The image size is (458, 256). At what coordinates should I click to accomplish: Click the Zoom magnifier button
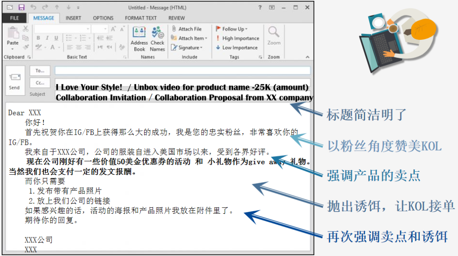click(274, 36)
